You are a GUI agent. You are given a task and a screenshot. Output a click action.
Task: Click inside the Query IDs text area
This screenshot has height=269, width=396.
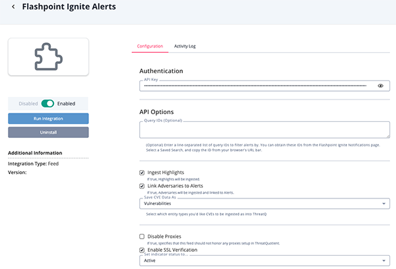tap(265, 130)
